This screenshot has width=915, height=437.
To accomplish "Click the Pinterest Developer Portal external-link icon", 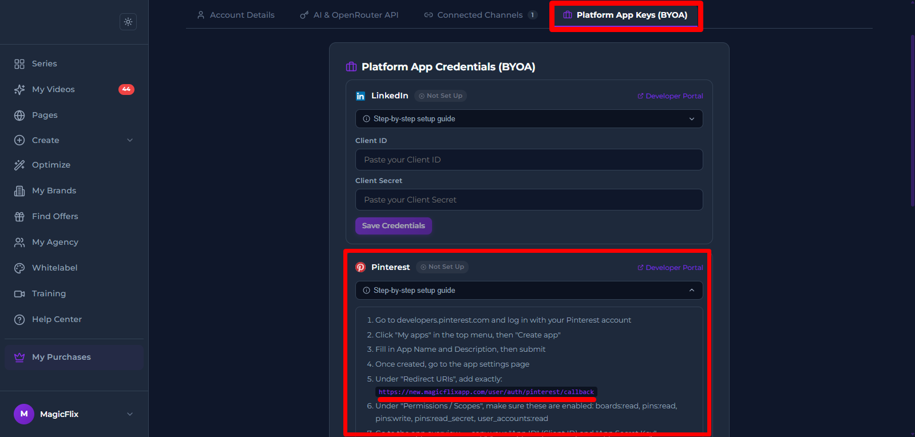I will [640, 268].
